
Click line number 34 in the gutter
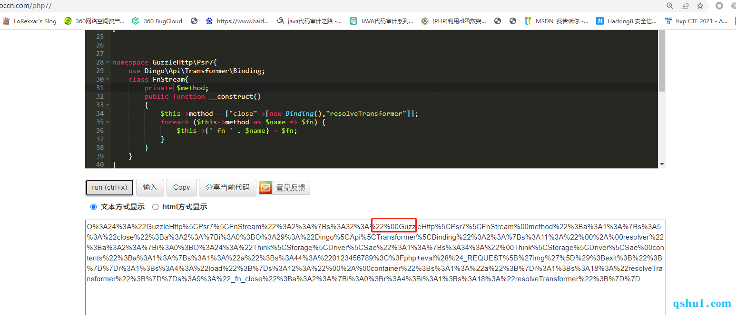99,113
